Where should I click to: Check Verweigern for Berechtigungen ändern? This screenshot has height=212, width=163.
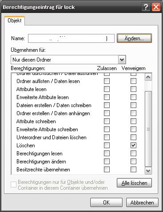133,162
